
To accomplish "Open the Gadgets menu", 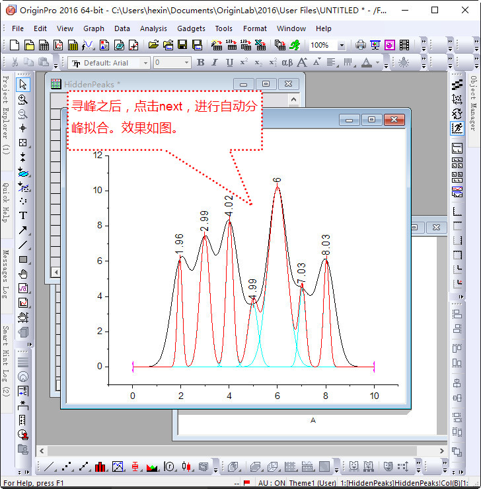I will click(191, 28).
